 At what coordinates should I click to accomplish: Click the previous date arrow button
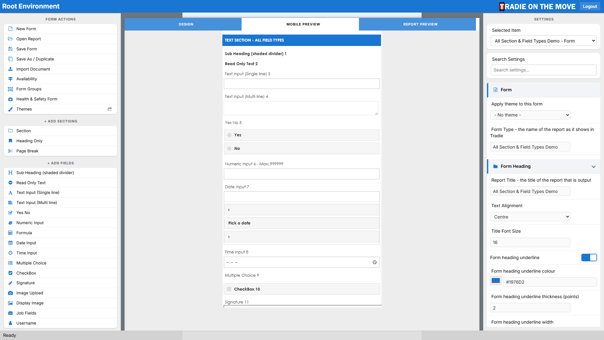pos(302,210)
